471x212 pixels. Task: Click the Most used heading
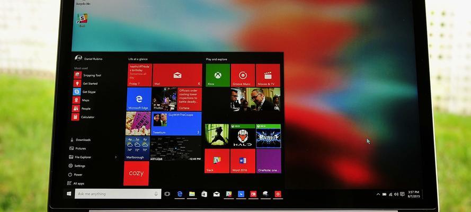pyautogui.click(x=81, y=68)
